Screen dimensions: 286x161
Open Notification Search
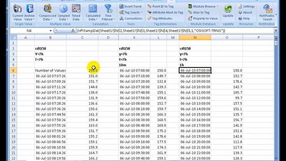[267, 13]
